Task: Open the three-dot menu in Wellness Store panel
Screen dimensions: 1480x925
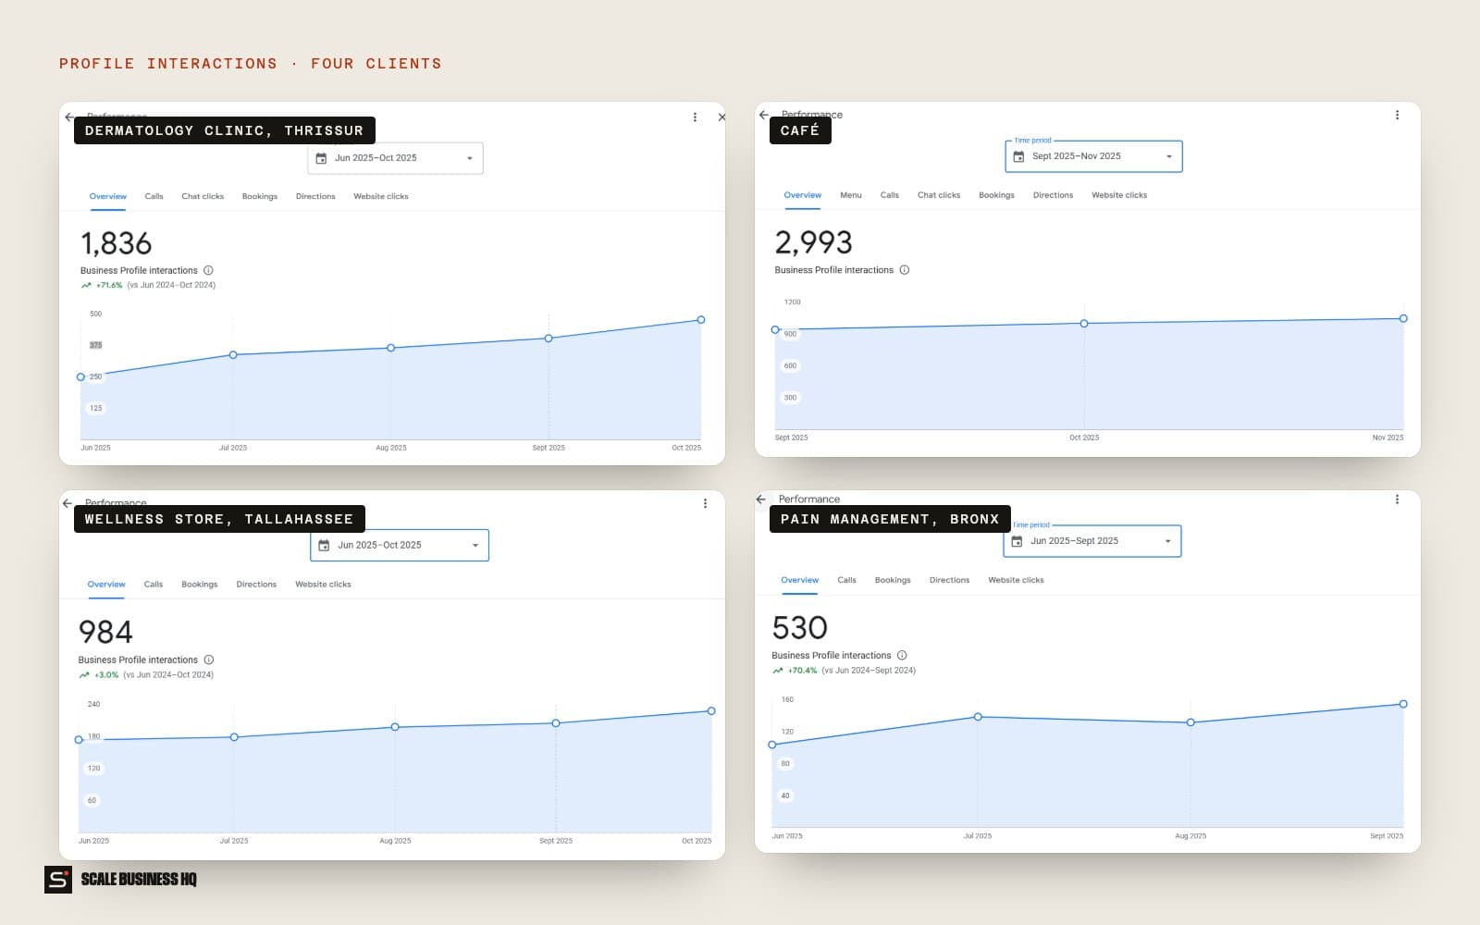Action: pos(705,503)
